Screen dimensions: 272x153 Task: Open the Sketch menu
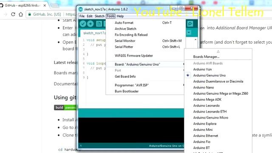pos(99,16)
